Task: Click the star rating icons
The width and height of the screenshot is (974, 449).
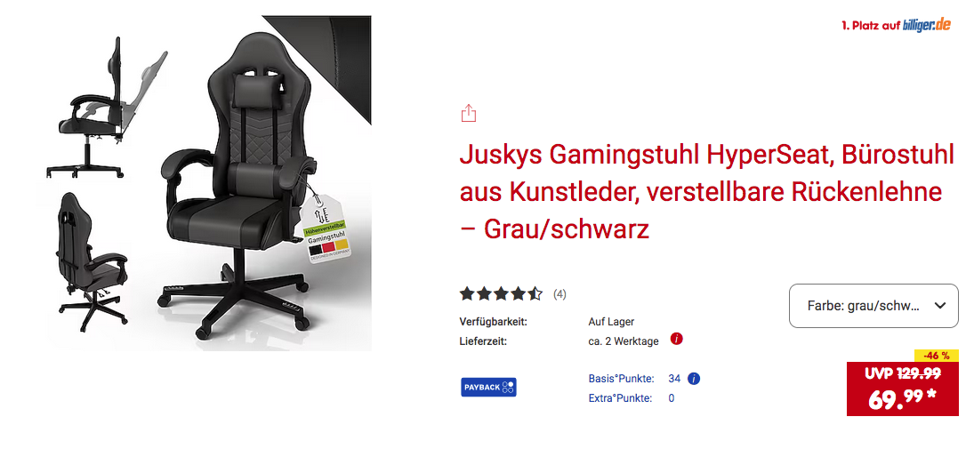Action: [x=501, y=293]
